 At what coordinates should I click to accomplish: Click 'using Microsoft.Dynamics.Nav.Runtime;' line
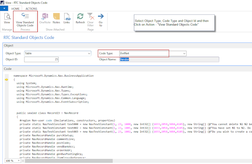pyautogui.click(x=45, y=87)
